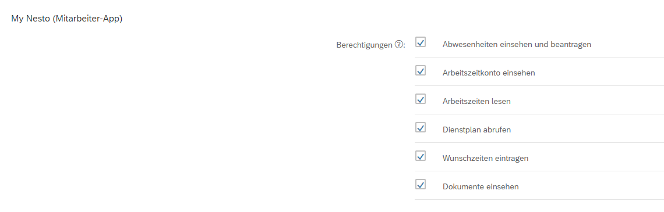Click the 'Berechtigungen' field label
The height and width of the screenshot is (212, 664).
[364, 45]
